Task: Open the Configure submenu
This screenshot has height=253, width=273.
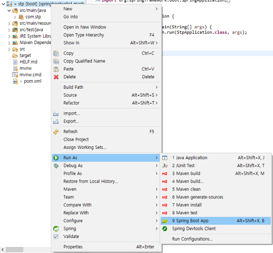Action: pyautogui.click(x=107, y=221)
